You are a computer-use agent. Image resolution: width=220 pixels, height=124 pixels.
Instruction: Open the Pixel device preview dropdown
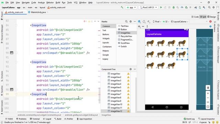(x=157, y=21)
